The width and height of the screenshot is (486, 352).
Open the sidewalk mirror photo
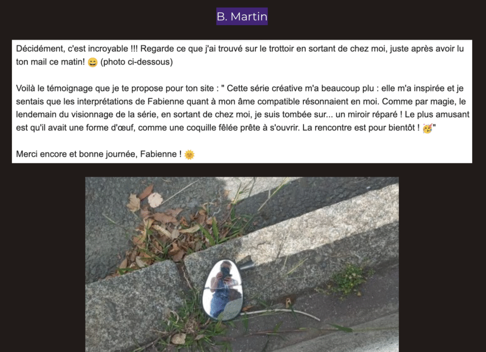(242, 264)
